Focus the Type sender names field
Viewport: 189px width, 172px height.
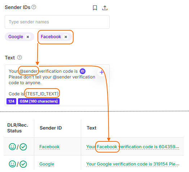57,22
